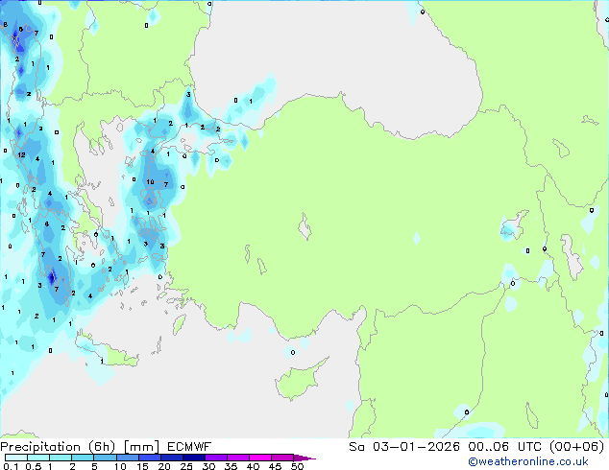Pick the 20–25 mm dark blue swatch
Screen dimensions: 609x470
[171, 458]
